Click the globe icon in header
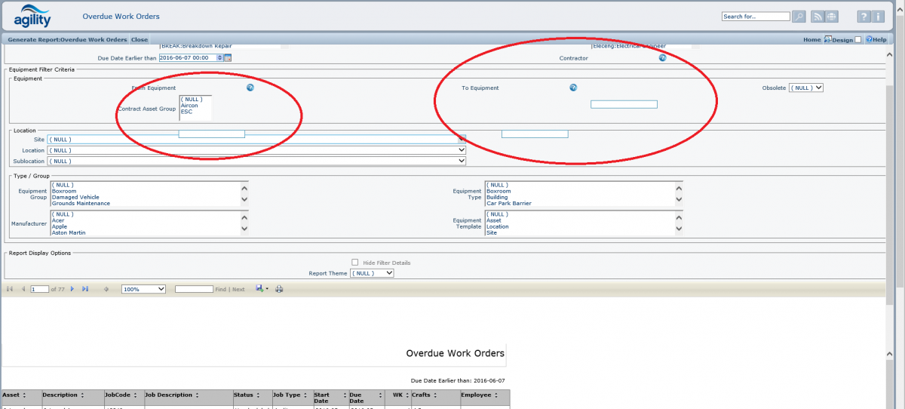Viewport: 905px width, 409px height. coord(831,17)
